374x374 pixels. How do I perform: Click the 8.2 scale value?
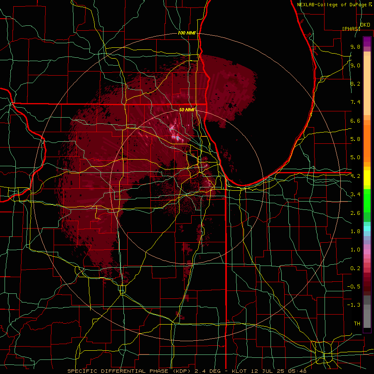pyautogui.click(x=355, y=84)
